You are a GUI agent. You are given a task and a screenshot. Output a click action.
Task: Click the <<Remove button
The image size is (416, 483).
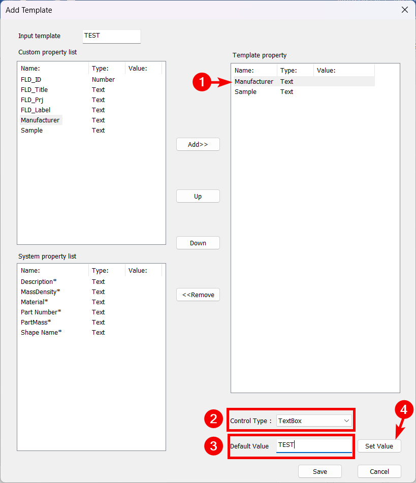click(198, 295)
